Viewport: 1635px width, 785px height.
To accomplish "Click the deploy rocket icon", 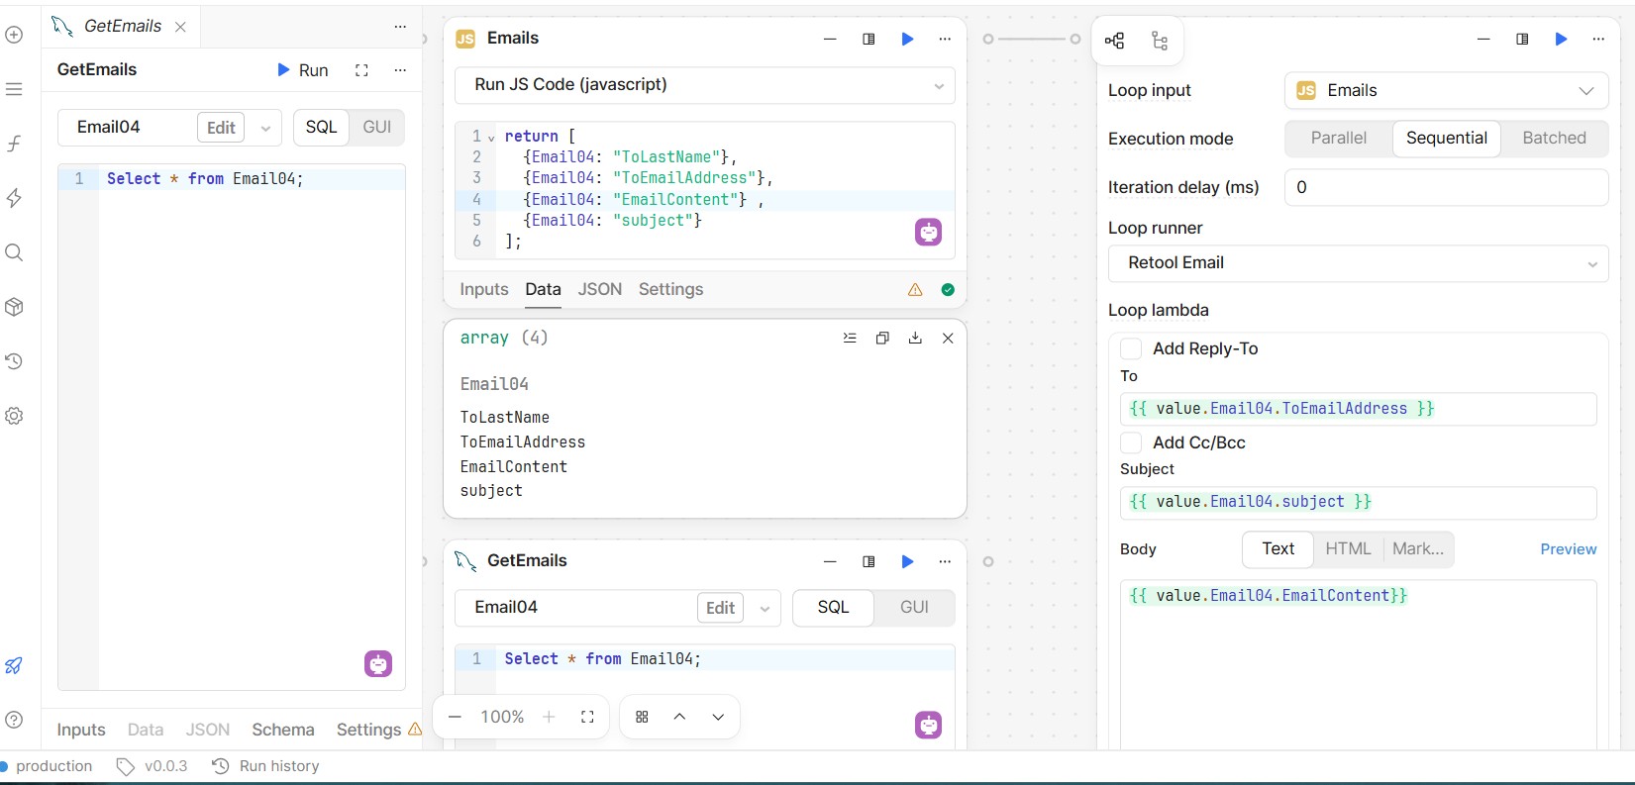I will pyautogui.click(x=14, y=665).
